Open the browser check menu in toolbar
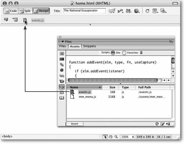 [112, 11]
